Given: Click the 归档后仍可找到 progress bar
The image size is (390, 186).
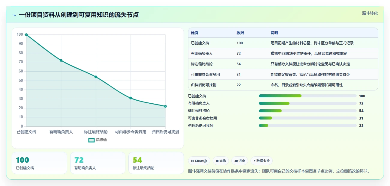Looking at the screenshot, I should point(307,126).
